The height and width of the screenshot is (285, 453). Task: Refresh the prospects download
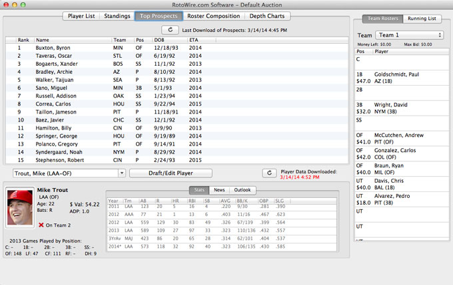[170, 30]
